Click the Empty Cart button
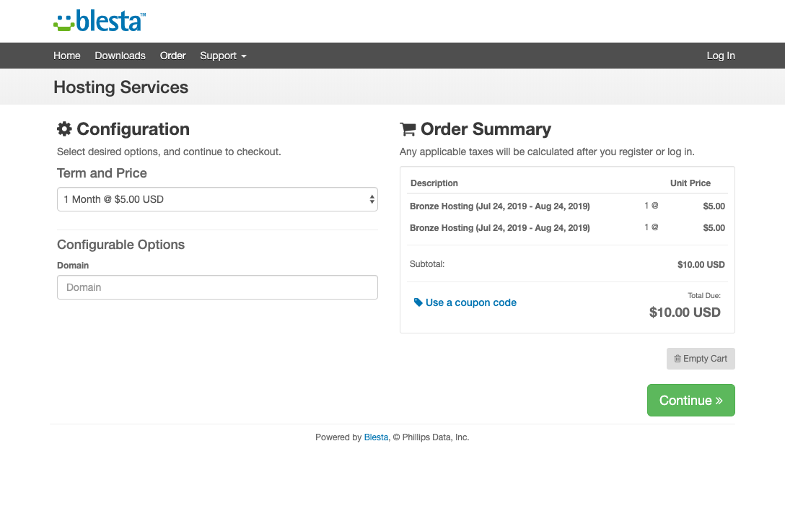 click(701, 359)
